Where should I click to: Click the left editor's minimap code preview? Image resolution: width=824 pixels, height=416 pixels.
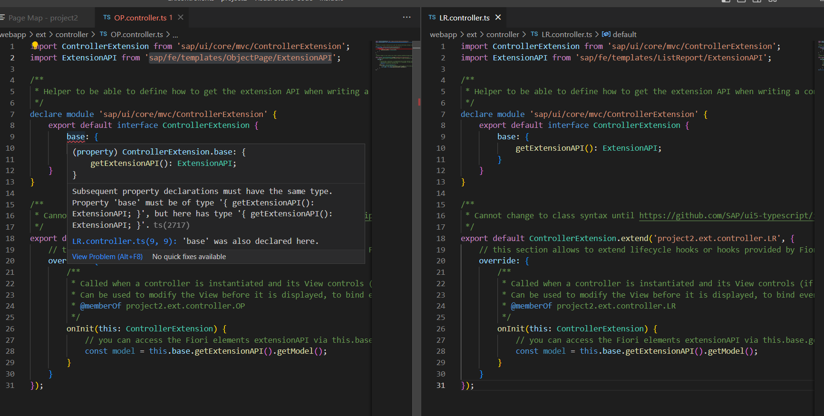coord(393,55)
